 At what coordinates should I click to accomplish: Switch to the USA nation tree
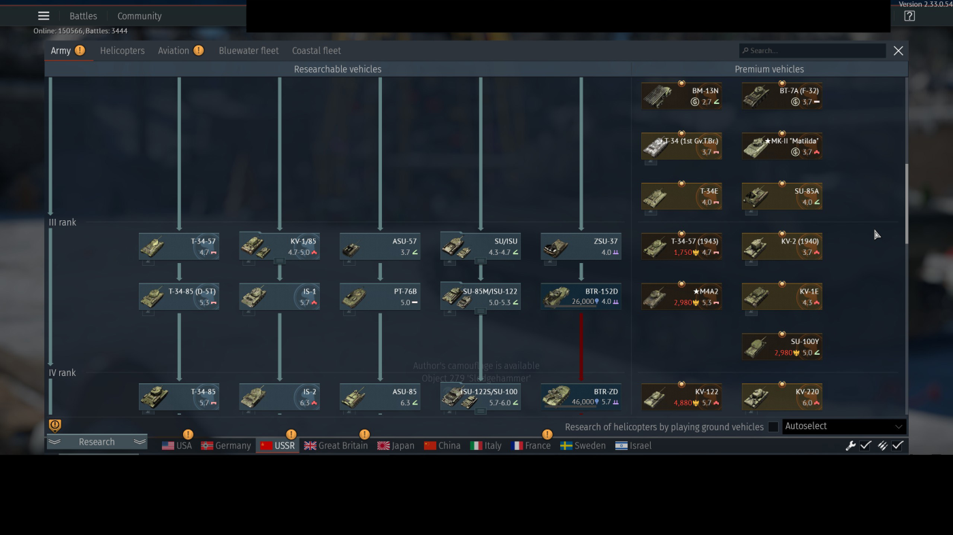point(177,446)
